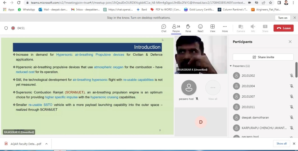298x151 pixels.
Task: Open the WhatsApp bookmark
Action: pos(26,9)
